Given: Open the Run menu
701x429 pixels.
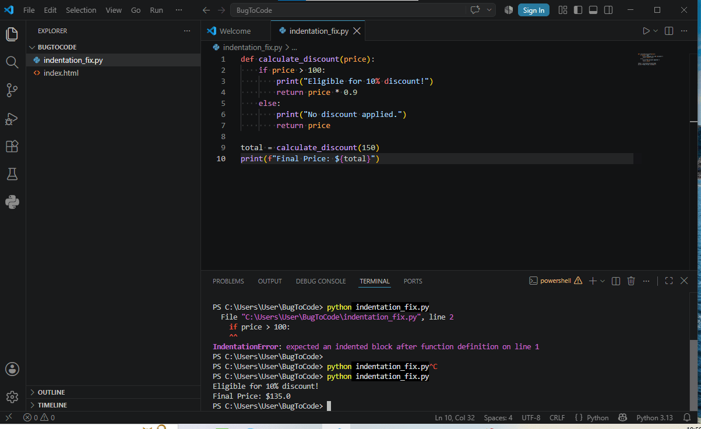Looking at the screenshot, I should 156,10.
